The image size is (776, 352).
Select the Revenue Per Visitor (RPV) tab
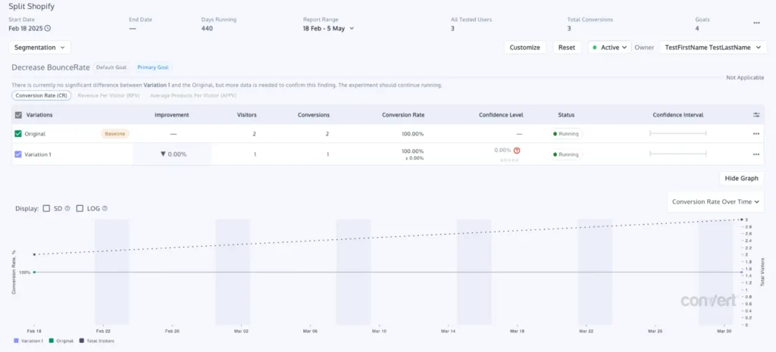[108, 95]
